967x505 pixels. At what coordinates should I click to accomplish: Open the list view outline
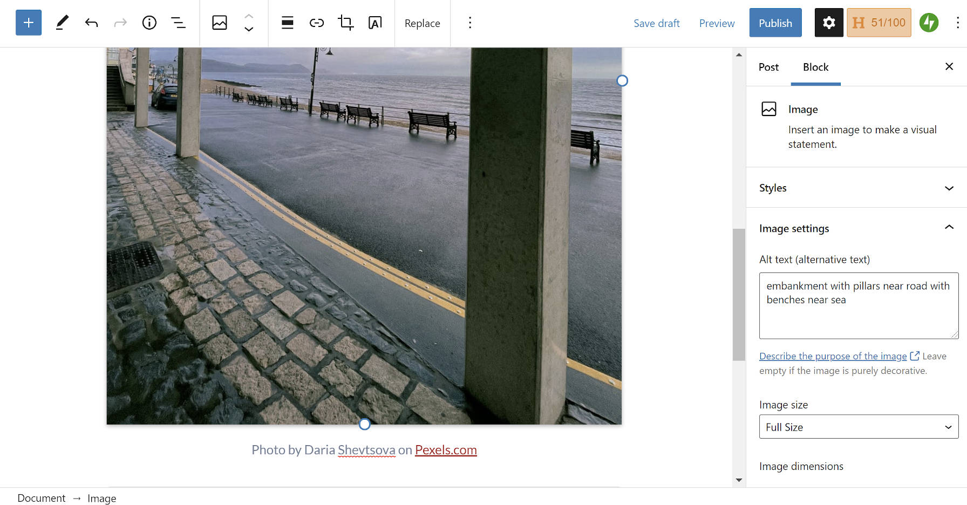[x=178, y=23]
